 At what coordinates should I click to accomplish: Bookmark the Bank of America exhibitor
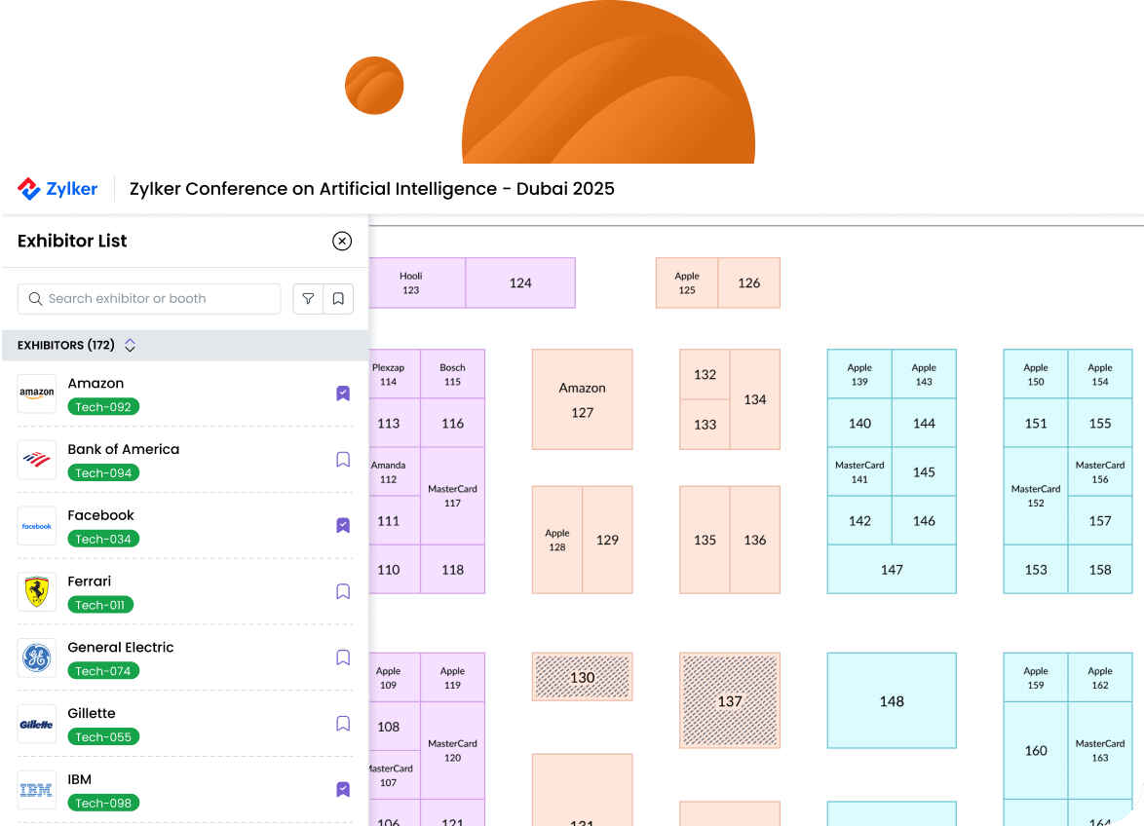(342, 459)
